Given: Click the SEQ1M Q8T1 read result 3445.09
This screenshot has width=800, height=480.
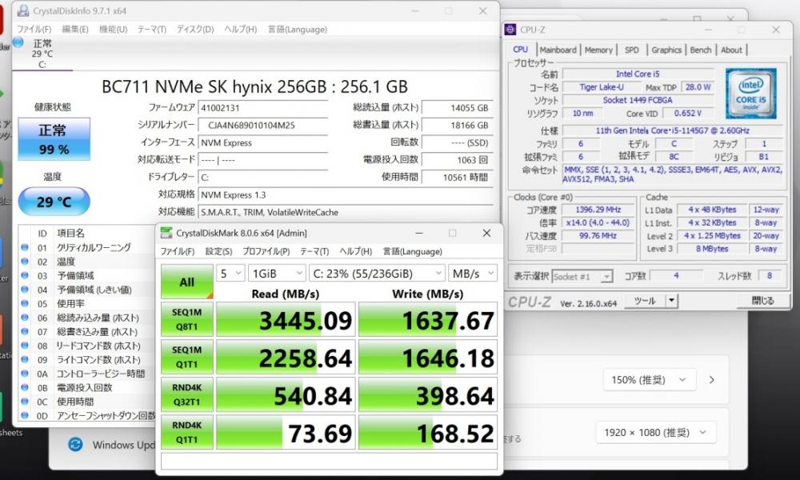Looking at the screenshot, I should pos(286,320).
